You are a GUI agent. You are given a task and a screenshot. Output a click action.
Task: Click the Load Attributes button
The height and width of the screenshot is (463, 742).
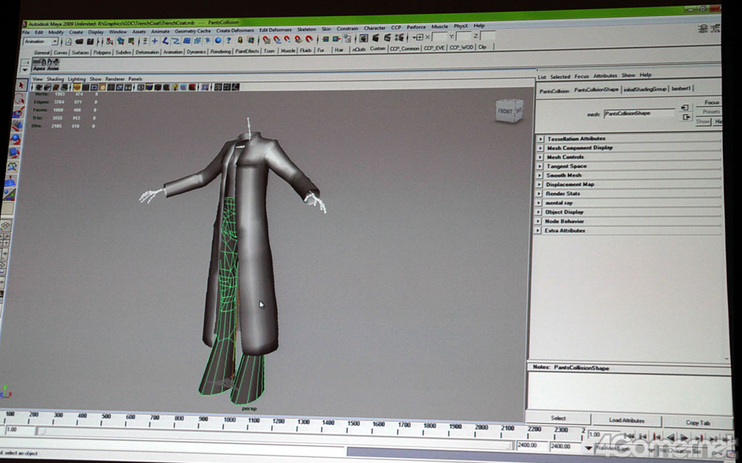(x=627, y=420)
